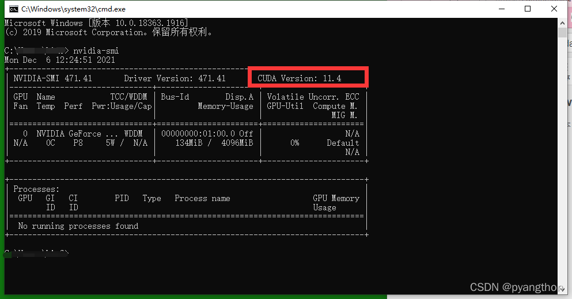
Task: Maximize the cmd.exe window
Action: click(x=528, y=9)
